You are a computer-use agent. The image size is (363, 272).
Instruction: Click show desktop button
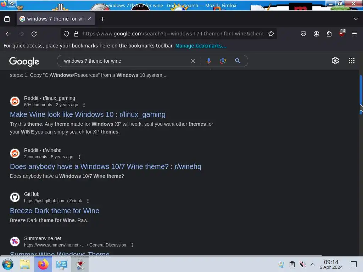tap(354, 264)
